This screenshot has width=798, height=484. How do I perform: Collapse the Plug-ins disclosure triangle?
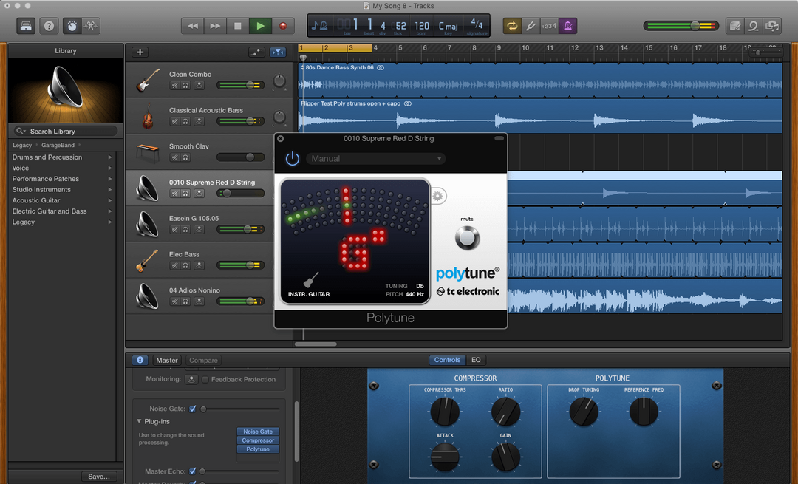[139, 421]
